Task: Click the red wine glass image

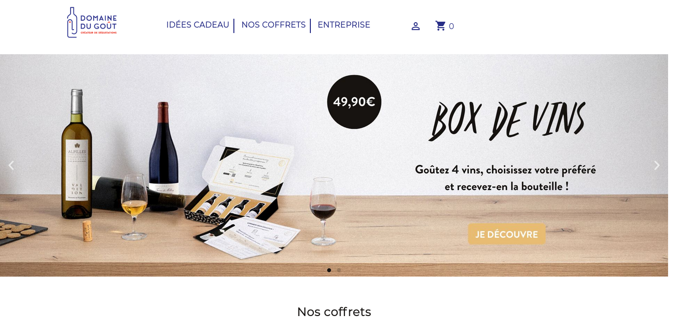Action: point(323,211)
